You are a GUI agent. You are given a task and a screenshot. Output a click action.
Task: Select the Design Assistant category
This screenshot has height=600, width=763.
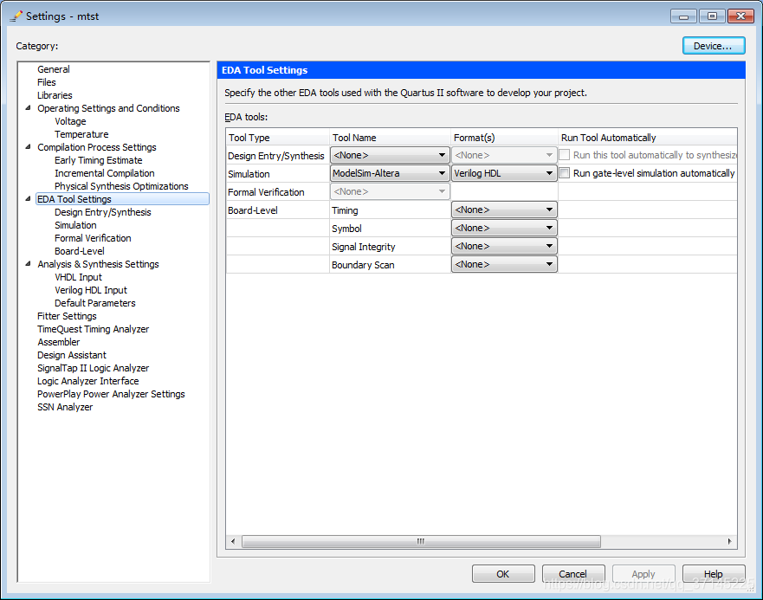pyautogui.click(x=72, y=355)
